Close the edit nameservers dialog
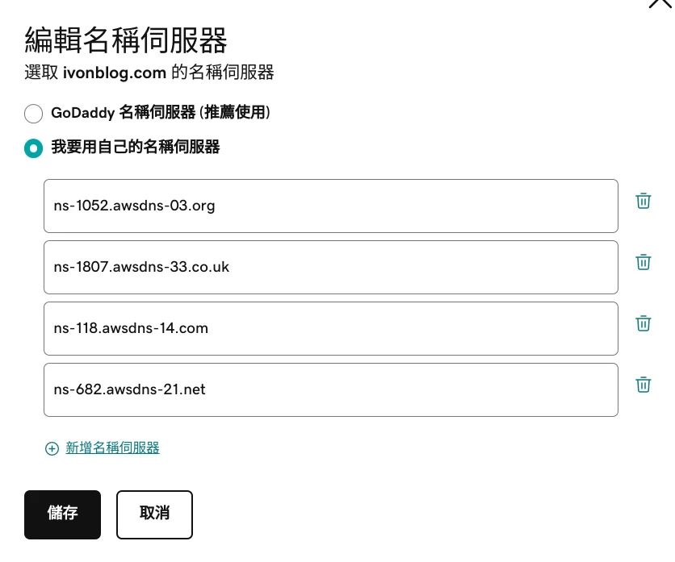 pos(660,4)
